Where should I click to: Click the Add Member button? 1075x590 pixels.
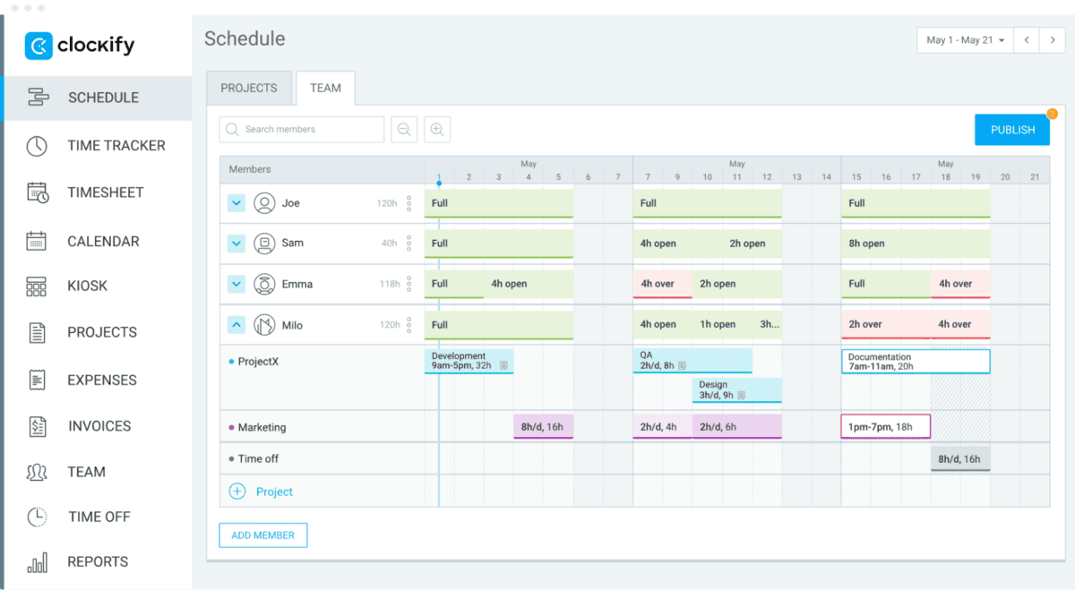click(263, 535)
